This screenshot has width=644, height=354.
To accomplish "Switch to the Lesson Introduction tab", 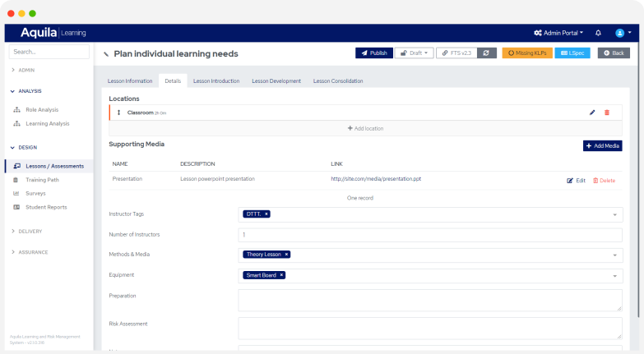I will click(x=216, y=81).
